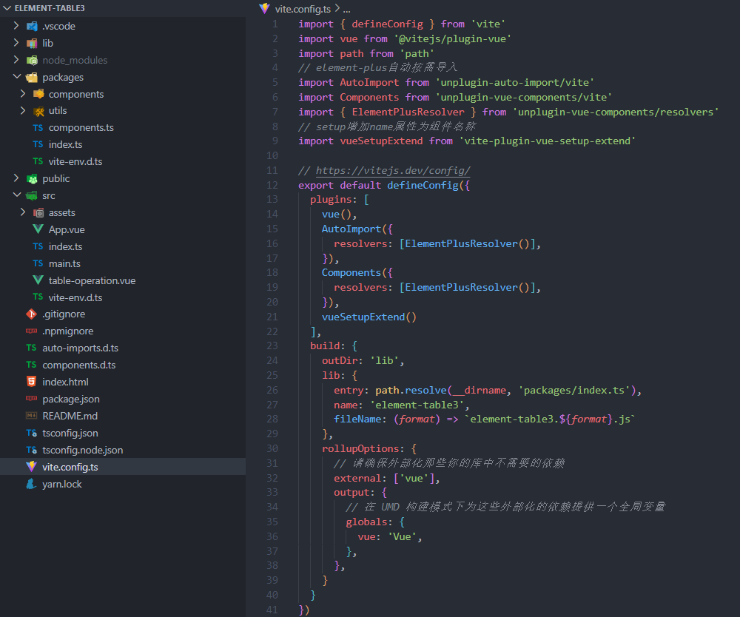The width and height of the screenshot is (740, 617).
Task: Click 'outDir' property on line 24
Action: 340,360
